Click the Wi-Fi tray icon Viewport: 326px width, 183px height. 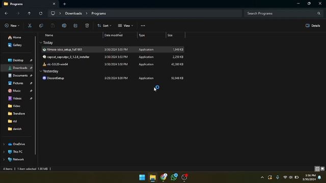tap(285, 177)
